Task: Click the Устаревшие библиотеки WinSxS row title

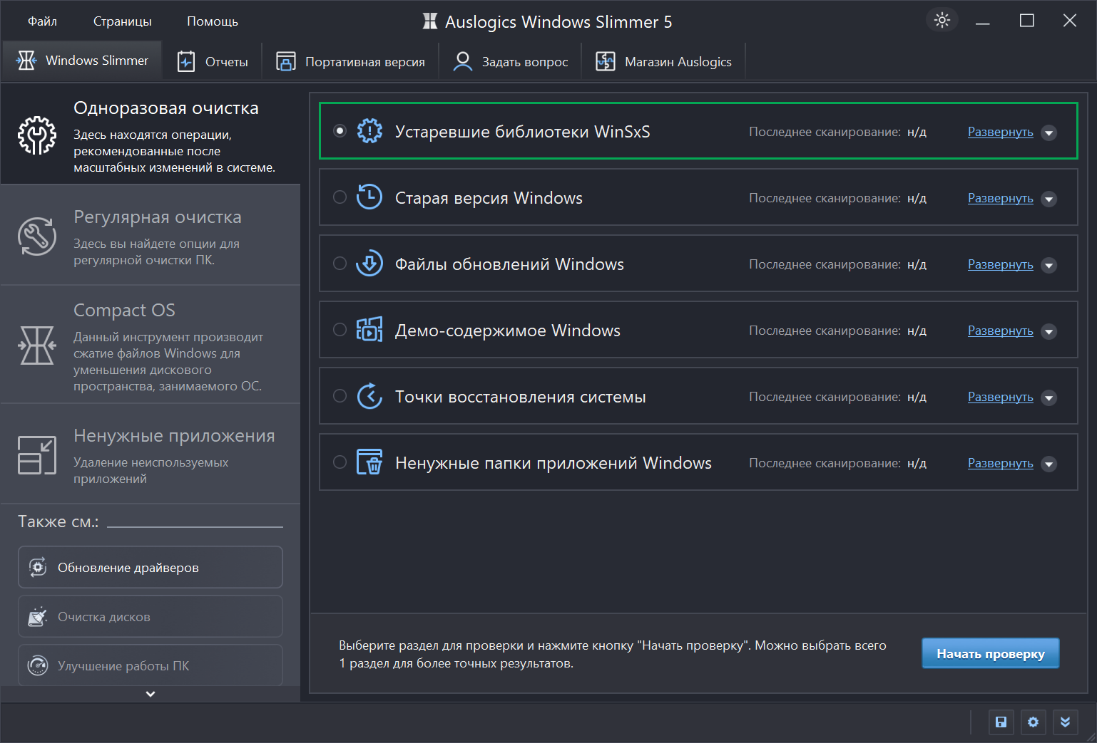Action: (x=523, y=132)
